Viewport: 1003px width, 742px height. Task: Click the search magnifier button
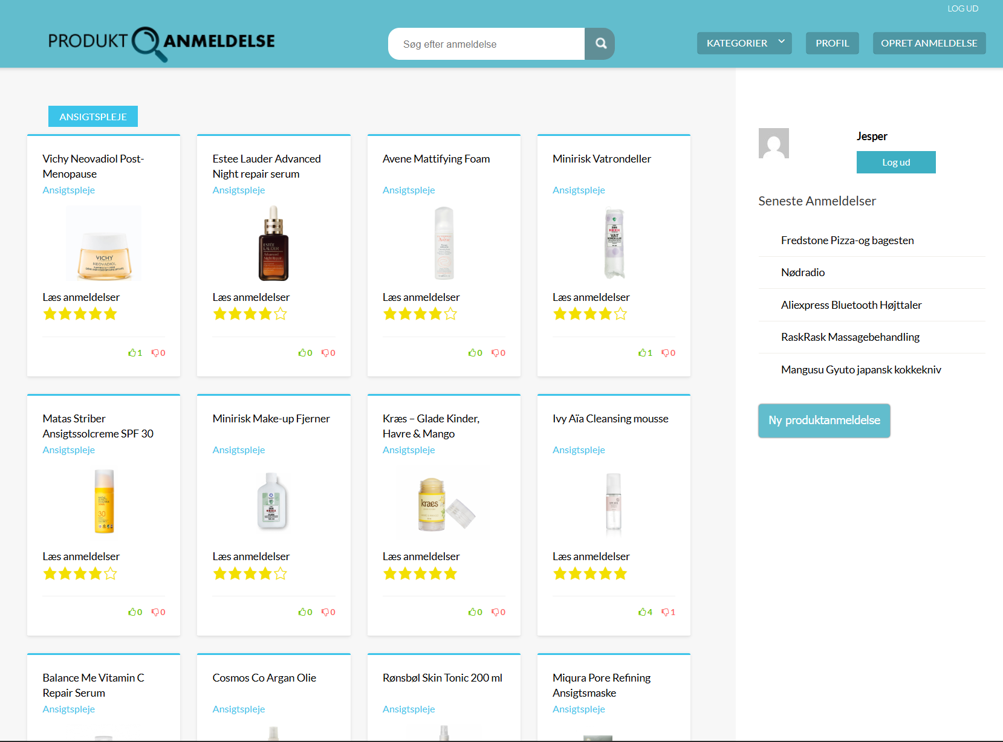coord(600,44)
